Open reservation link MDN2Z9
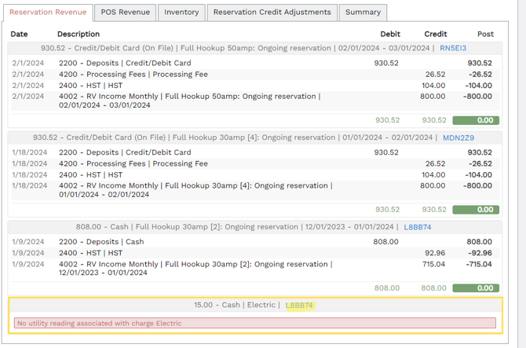 (458, 138)
